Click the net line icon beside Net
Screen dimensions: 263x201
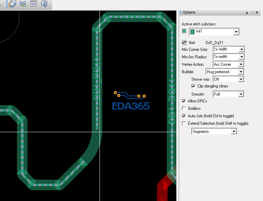coord(184,43)
